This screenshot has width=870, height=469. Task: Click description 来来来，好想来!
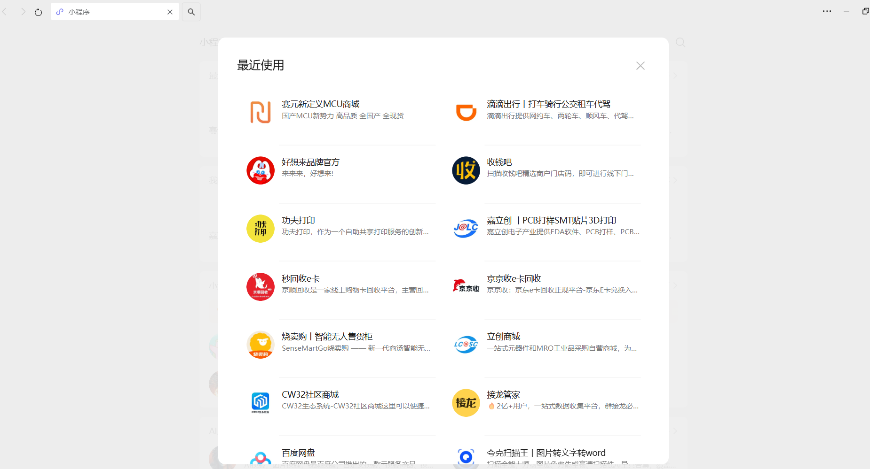pos(308,173)
